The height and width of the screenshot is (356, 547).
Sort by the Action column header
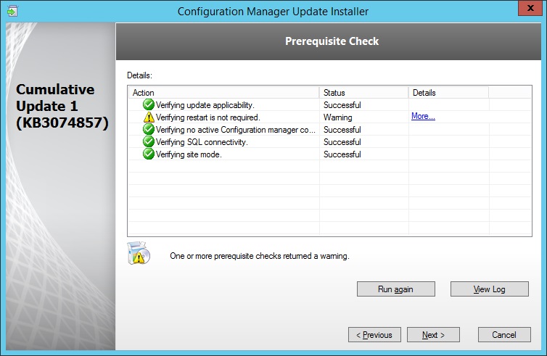(223, 93)
